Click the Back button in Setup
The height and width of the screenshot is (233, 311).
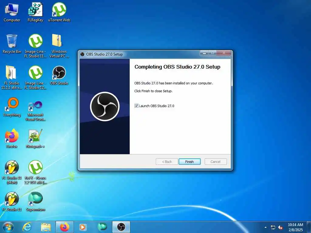point(167,162)
